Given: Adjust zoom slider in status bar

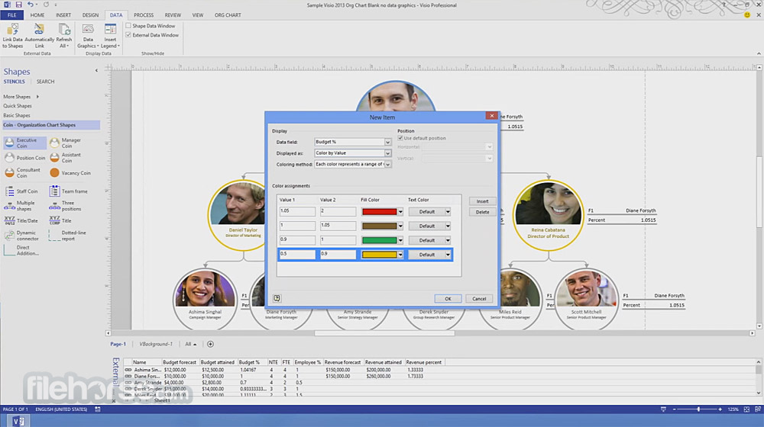Looking at the screenshot, I should [x=698, y=409].
